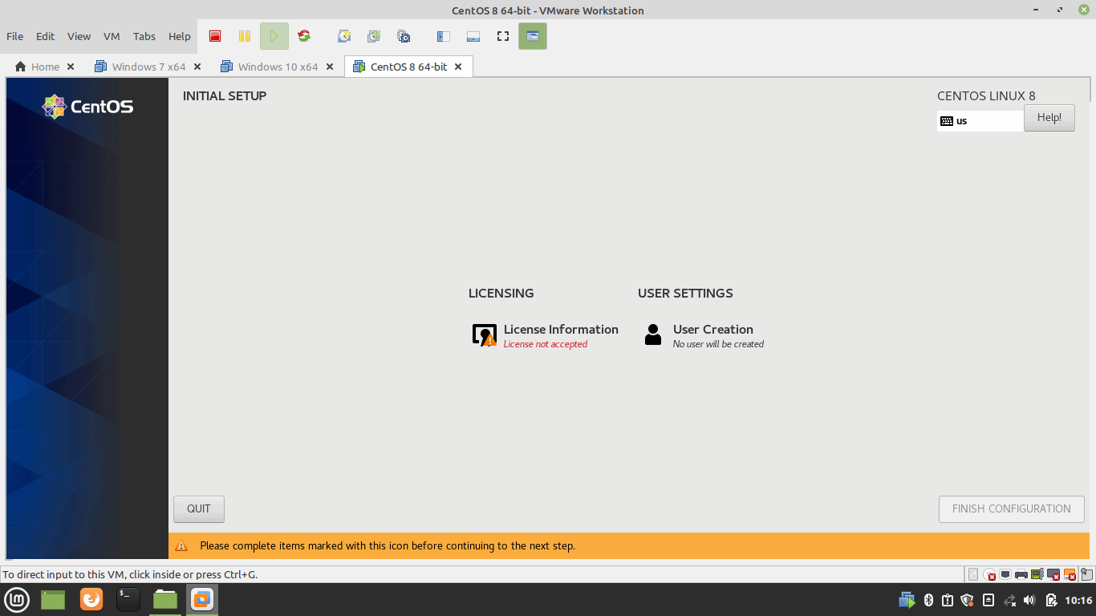Click the green Power On play icon
The image size is (1096, 616).
(274, 36)
